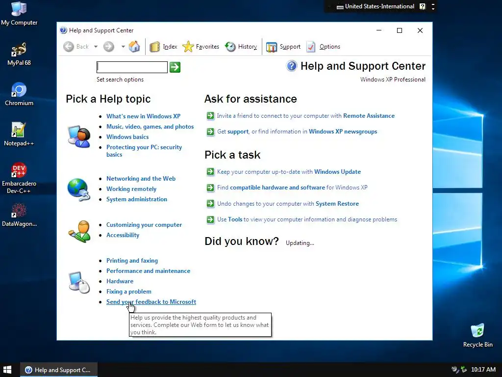The height and width of the screenshot is (377, 502).
Task: Maximize the Help and Support Center window
Action: coord(399,30)
